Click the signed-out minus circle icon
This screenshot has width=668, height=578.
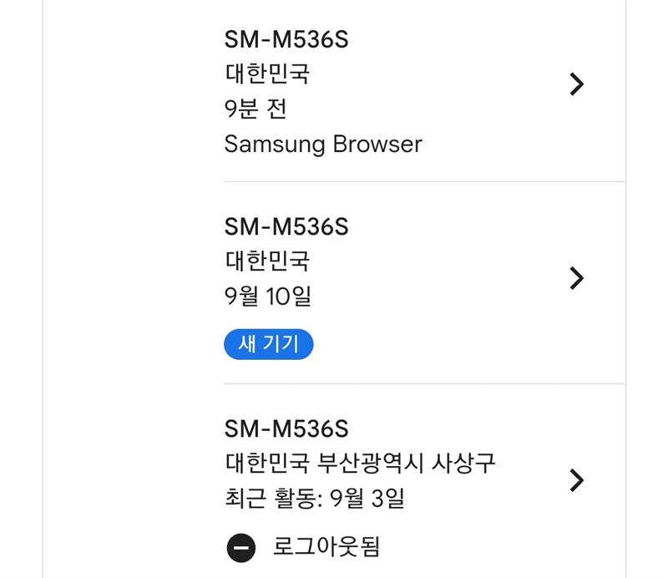240,548
